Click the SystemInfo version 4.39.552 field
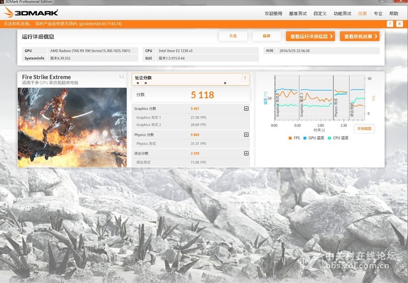Image resolution: width=408 pixels, height=283 pixels. (x=93, y=58)
